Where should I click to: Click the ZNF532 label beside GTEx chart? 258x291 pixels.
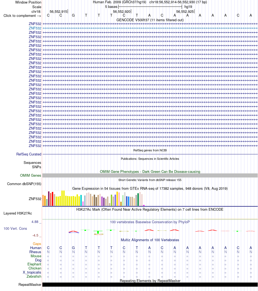pos(35,199)
